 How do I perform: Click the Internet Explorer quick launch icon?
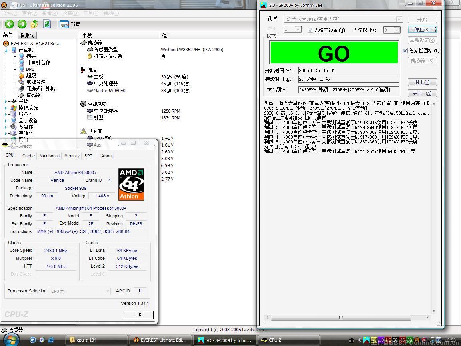click(x=51, y=340)
